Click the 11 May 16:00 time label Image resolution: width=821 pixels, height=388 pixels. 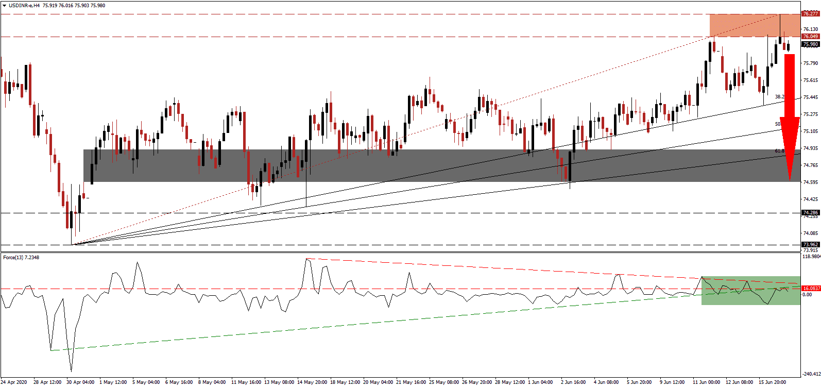coord(246,382)
